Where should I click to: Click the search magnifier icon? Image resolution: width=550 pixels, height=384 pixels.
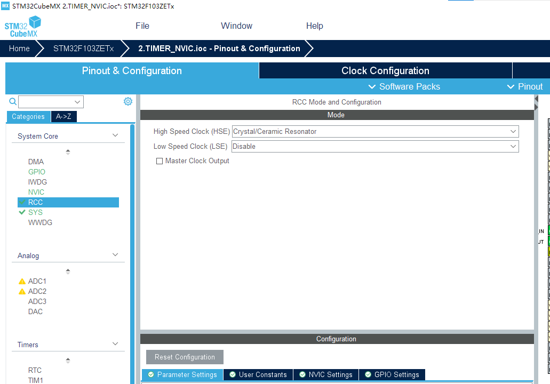(13, 102)
